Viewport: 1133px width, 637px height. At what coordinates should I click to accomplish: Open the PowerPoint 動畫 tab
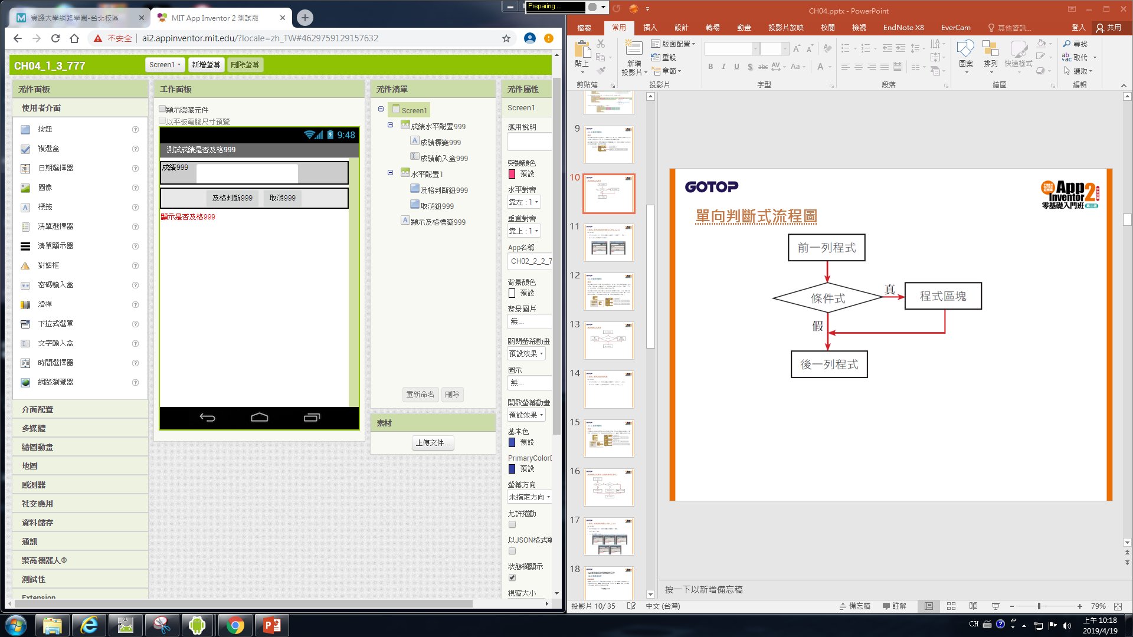coord(744,28)
